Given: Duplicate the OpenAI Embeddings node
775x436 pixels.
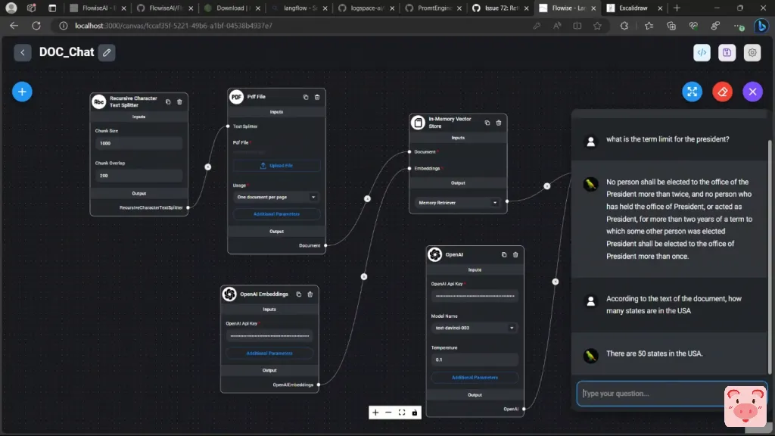Looking at the screenshot, I should pos(298,294).
